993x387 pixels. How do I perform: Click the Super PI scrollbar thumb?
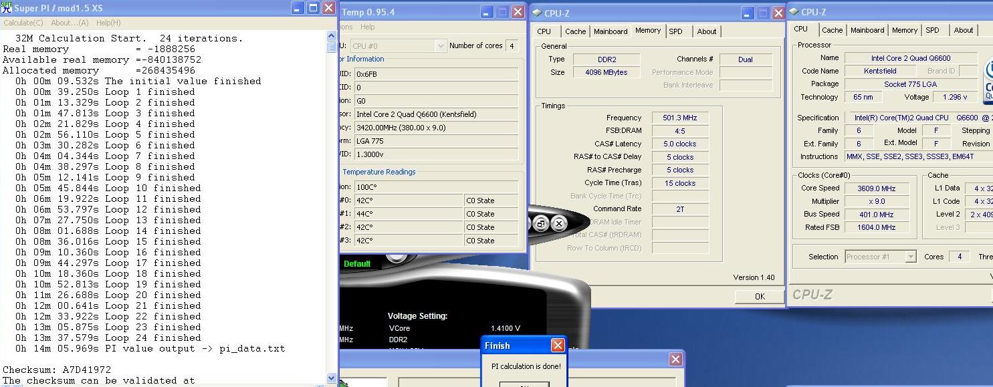click(x=331, y=47)
